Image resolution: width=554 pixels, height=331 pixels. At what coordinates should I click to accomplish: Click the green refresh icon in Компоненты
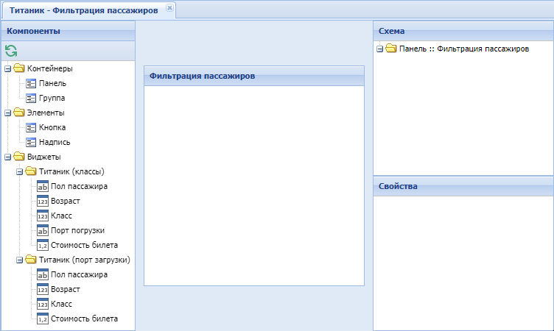[x=11, y=51]
